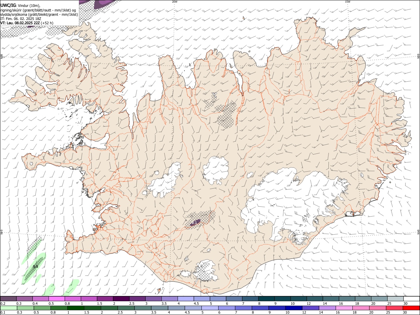Screen dimensions: 420x315
Task: Click the upper legend swatch between 1.5 and 2
Action: pyautogui.click(x=105, y=299)
